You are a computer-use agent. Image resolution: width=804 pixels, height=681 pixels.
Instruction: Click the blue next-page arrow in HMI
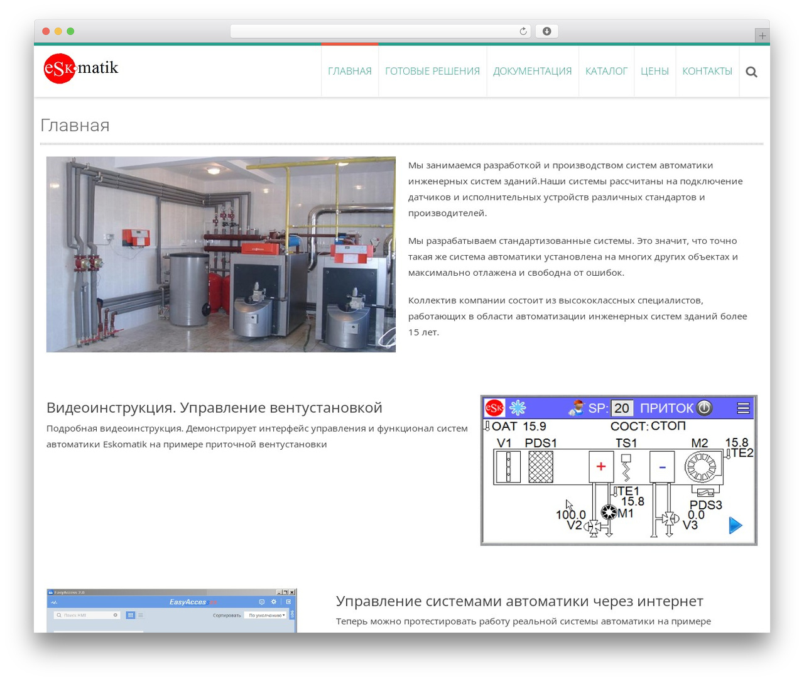[736, 525]
